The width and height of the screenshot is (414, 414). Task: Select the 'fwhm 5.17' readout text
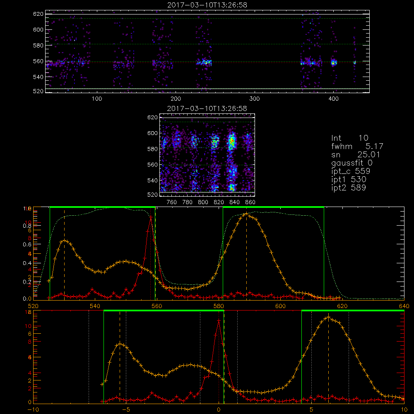point(357,146)
